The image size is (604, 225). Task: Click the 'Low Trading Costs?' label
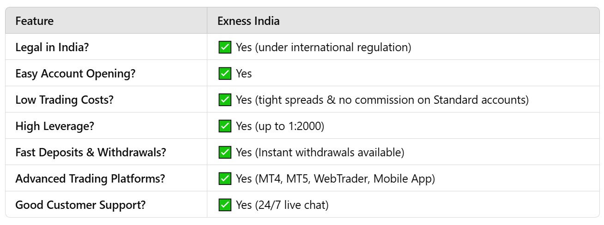tap(64, 100)
